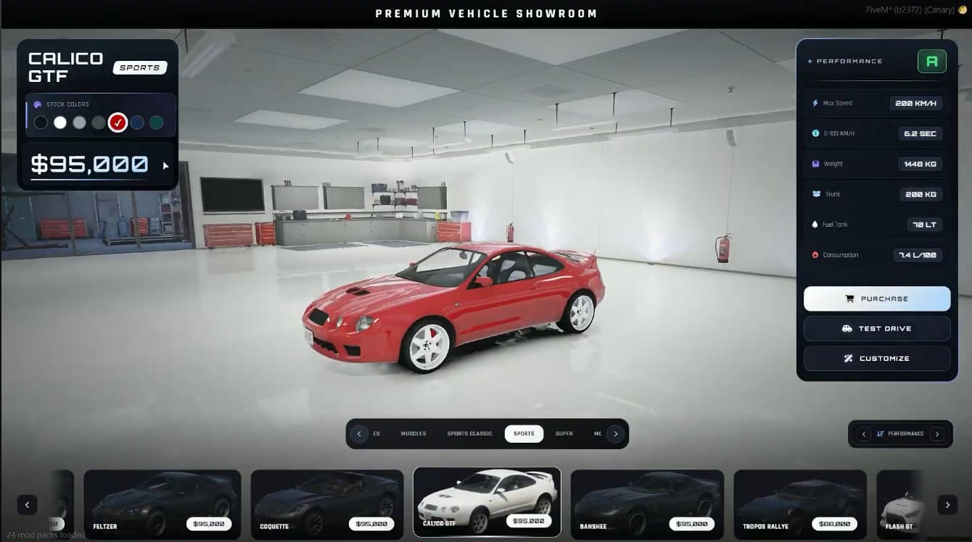Go to next vehicle categories

(615, 434)
